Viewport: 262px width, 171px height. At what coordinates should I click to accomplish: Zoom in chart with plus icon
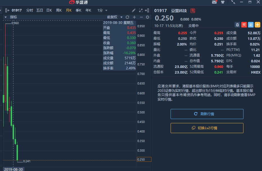(134, 17)
